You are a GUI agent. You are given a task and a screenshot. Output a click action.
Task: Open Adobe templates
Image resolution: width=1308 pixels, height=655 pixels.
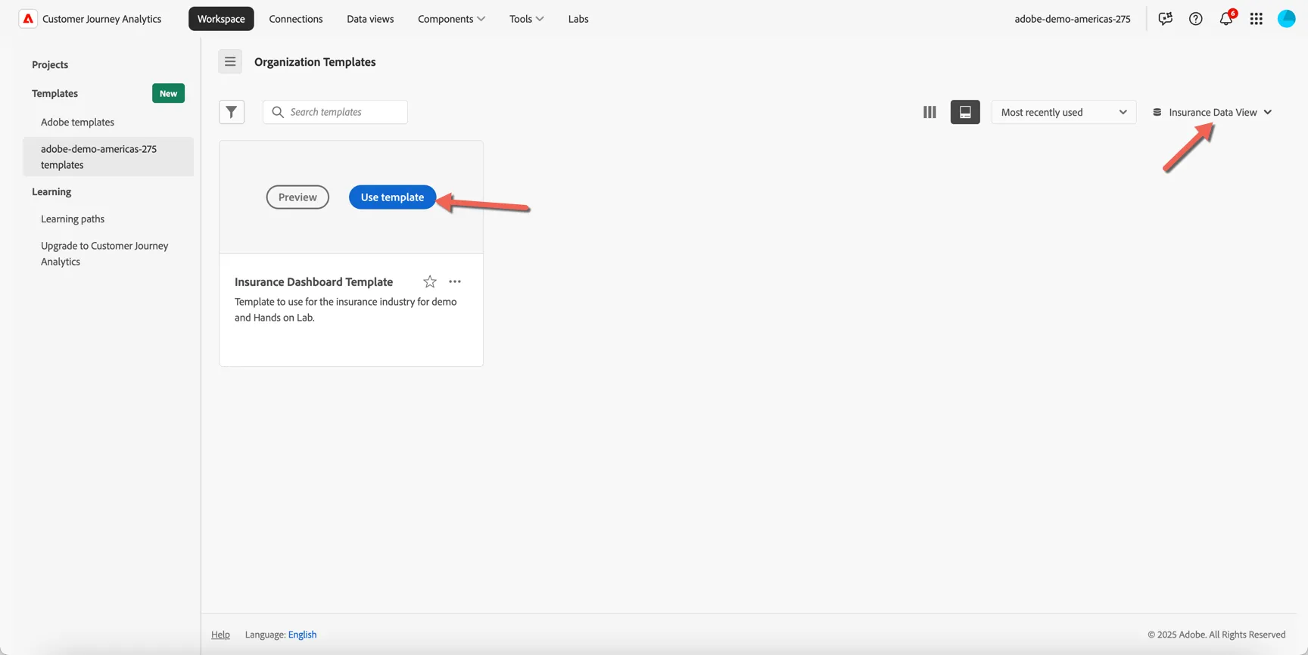(x=77, y=122)
